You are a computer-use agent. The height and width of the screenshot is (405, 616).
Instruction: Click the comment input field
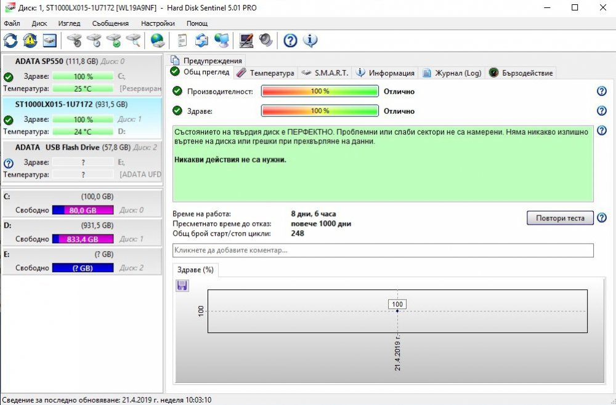tap(383, 251)
